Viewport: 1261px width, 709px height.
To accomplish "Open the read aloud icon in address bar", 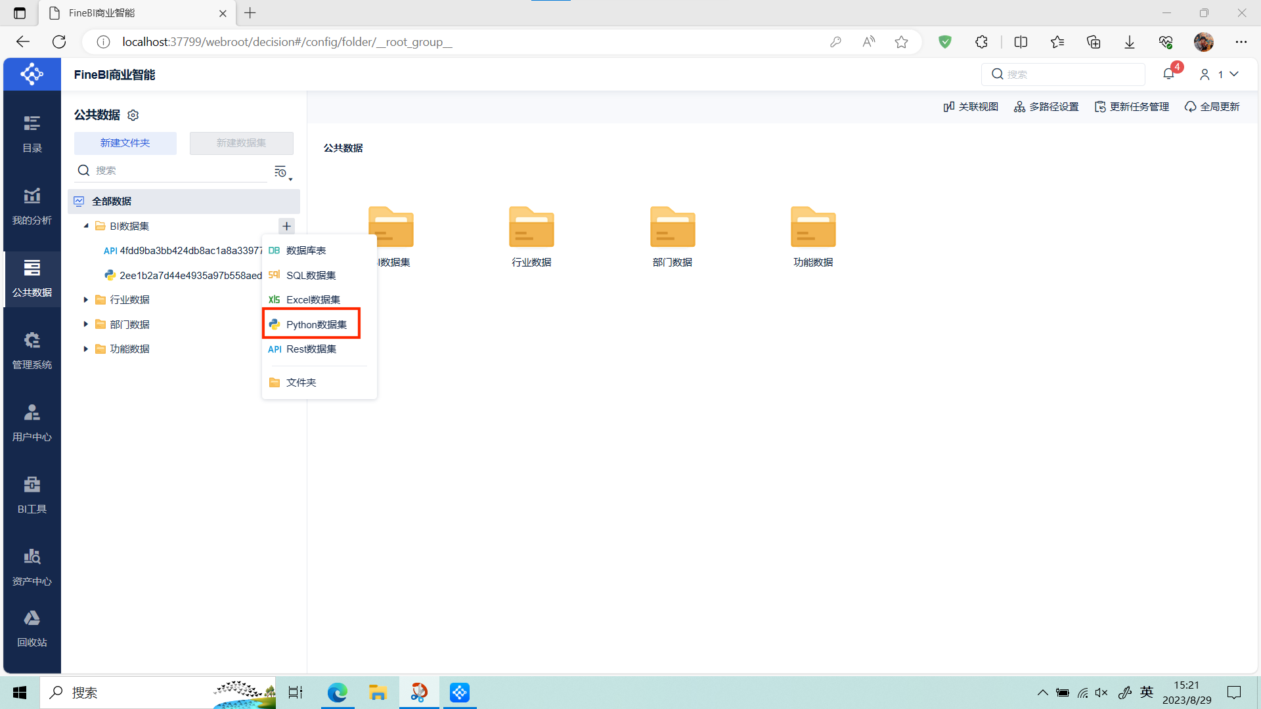I will pyautogui.click(x=868, y=42).
